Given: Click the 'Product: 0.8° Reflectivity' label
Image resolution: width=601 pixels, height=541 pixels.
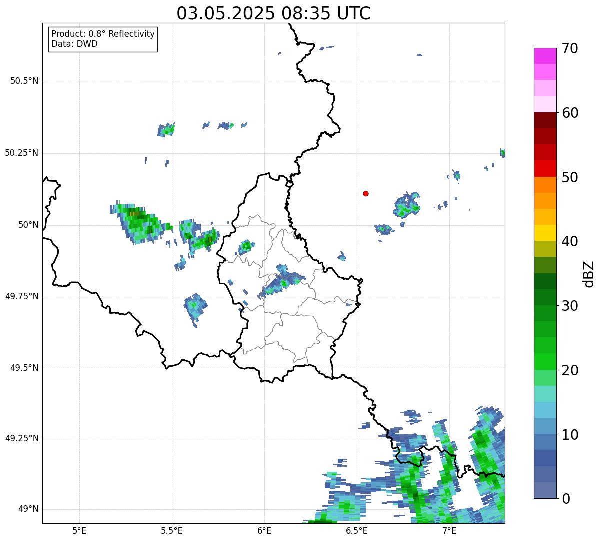Looking at the screenshot, I should [x=103, y=34].
